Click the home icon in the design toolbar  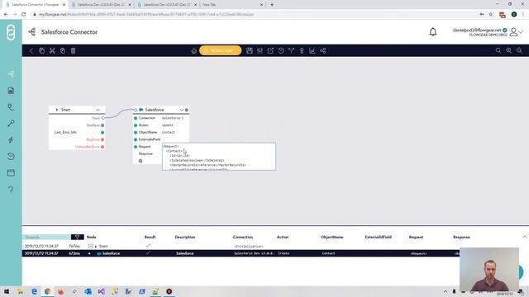[193, 51]
